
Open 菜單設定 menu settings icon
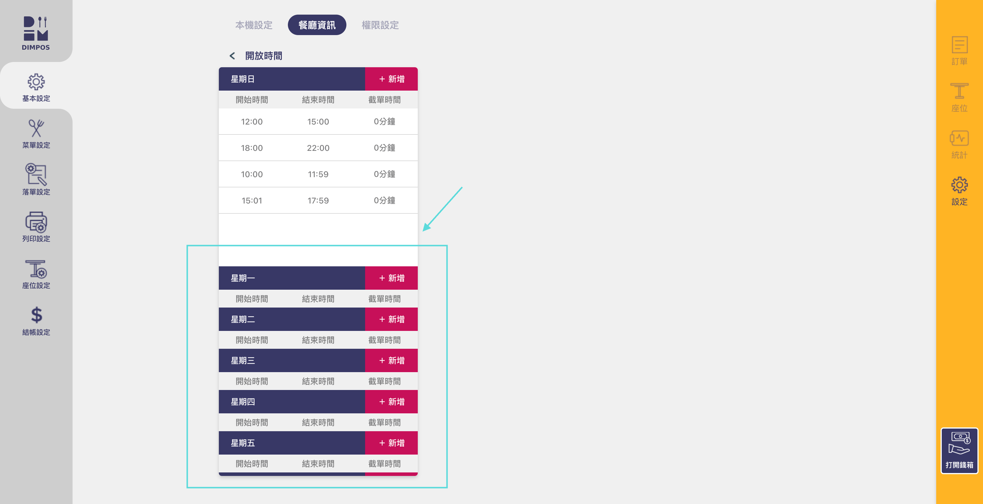[x=36, y=128]
